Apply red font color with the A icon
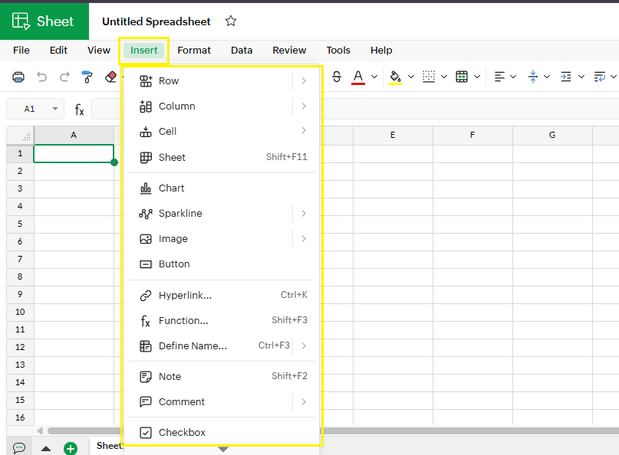The image size is (619, 455). (x=358, y=77)
